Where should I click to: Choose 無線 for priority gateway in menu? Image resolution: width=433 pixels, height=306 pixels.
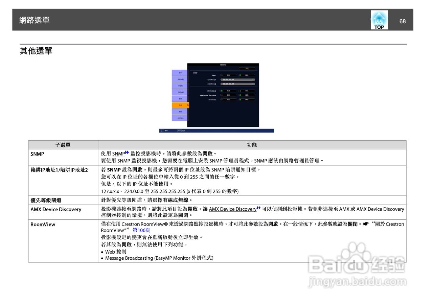pyautogui.click(x=247, y=91)
